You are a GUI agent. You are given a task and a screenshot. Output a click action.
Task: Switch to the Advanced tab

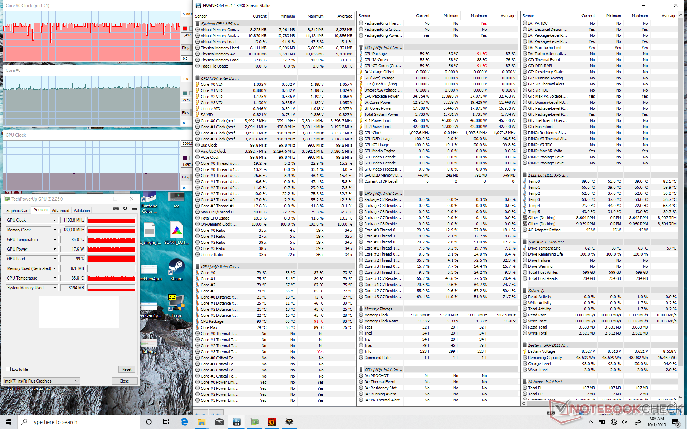(x=60, y=211)
